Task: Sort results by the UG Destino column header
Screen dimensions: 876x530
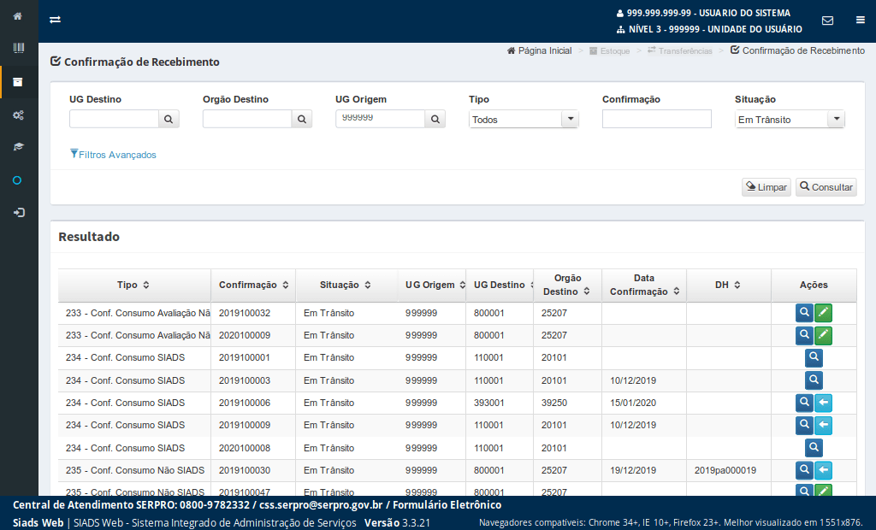Action: pyautogui.click(x=500, y=285)
